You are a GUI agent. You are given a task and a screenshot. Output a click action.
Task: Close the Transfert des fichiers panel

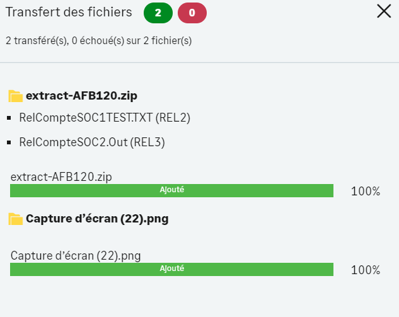[384, 11]
